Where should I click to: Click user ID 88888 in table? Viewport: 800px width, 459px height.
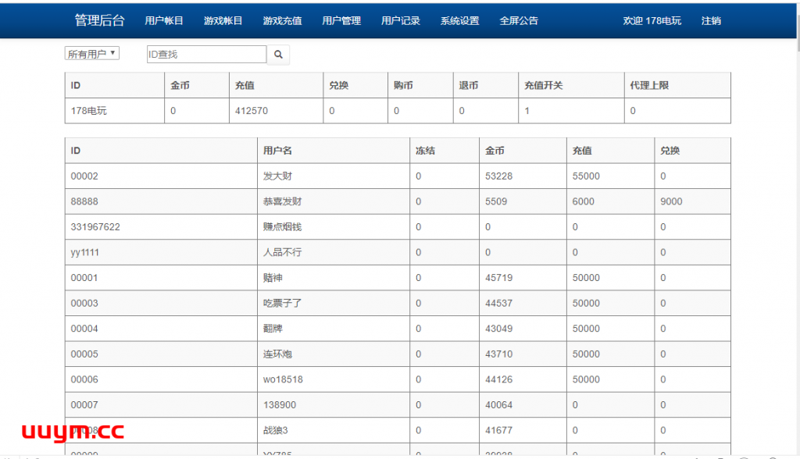(x=84, y=201)
